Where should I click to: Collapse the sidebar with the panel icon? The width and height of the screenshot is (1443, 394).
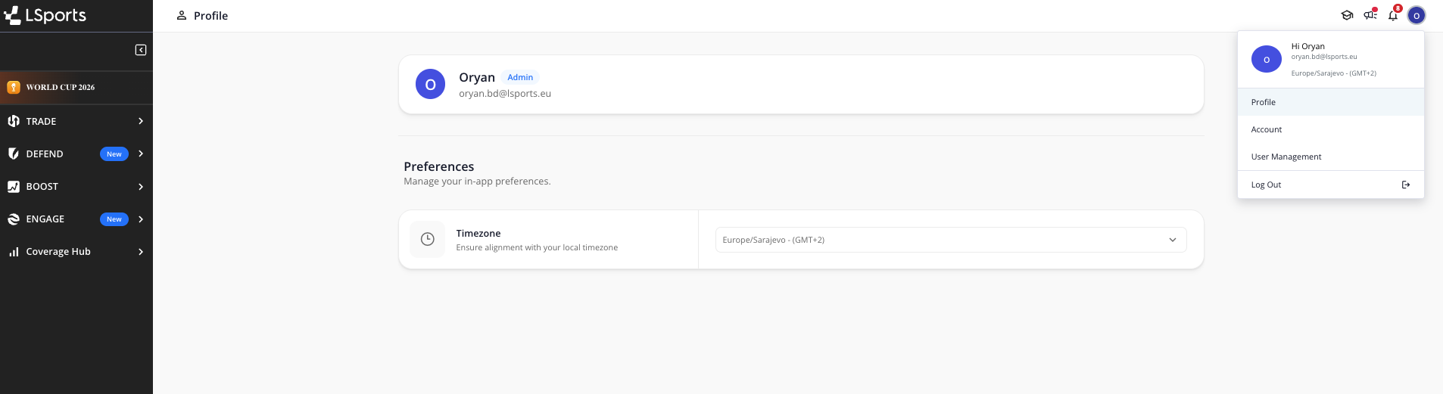(x=141, y=50)
